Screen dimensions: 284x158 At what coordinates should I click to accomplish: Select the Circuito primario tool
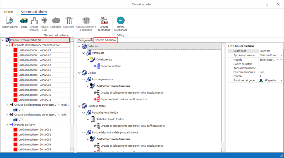point(34,21)
